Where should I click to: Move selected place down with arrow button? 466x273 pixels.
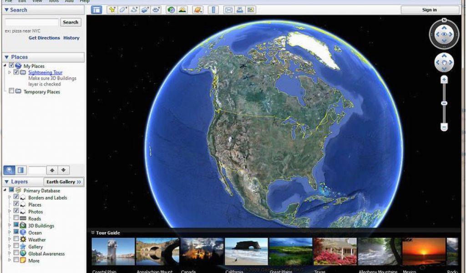[x=63, y=170]
